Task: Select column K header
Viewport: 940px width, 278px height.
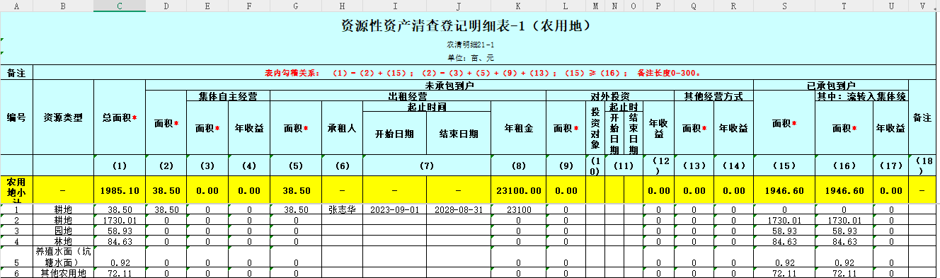Action: [518, 6]
